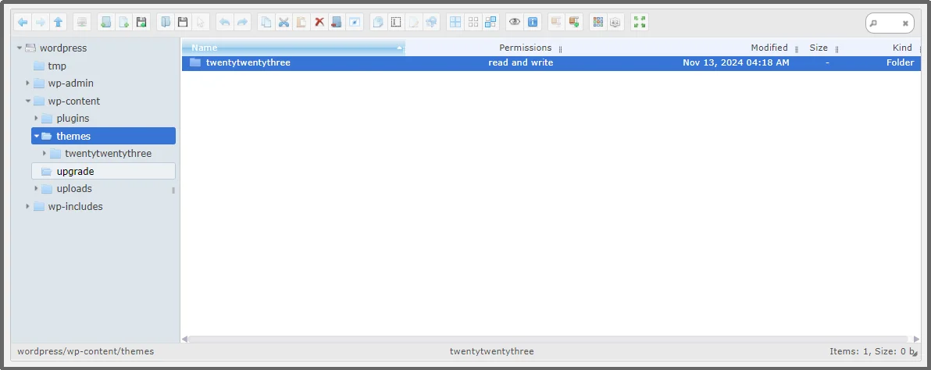Switch view mode with colored grid icon
Viewport: 931px width, 370px height.
[598, 23]
